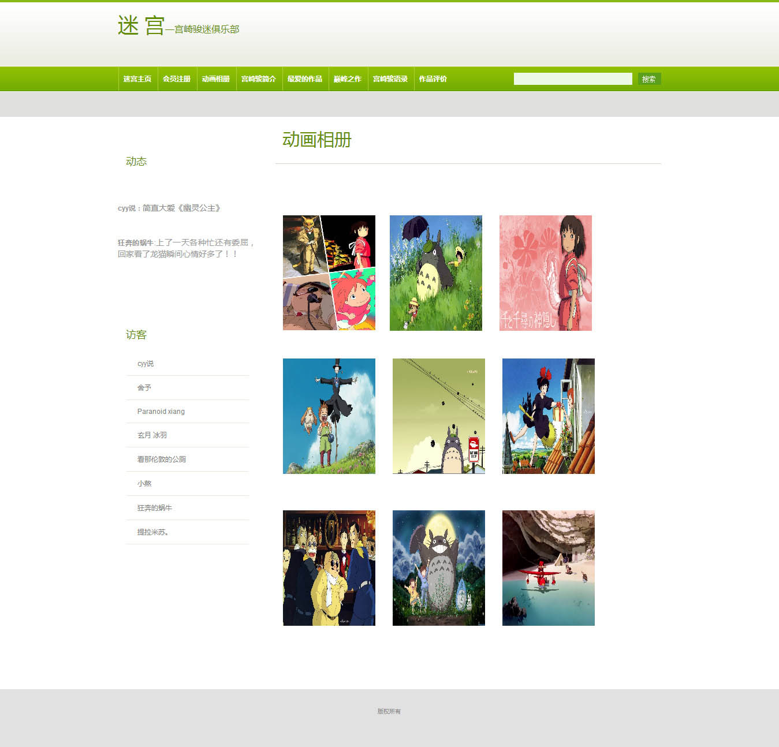779x747 pixels.
Task: Click visitor 狂奔的蜗牛 in visitor list
Action: 155,508
